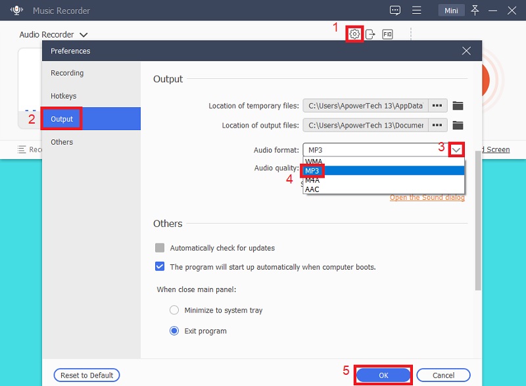Open the feedback chat bubble icon
Screen dimensions: 526x386
pos(395,11)
